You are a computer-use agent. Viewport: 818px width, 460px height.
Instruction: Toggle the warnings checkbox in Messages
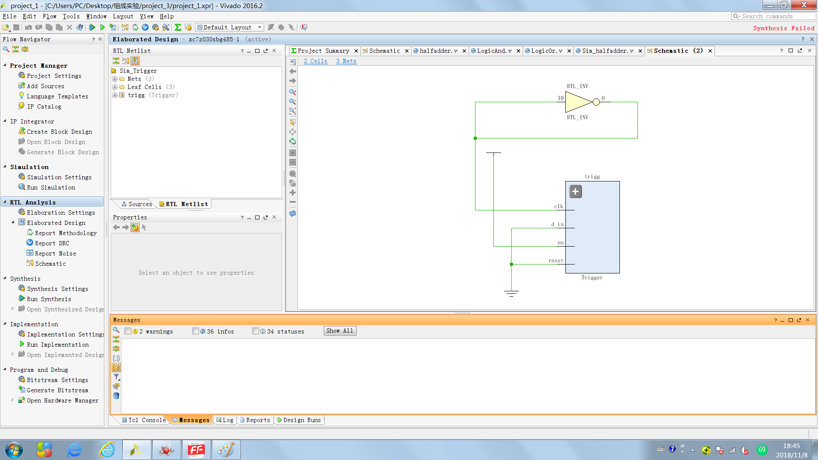(x=128, y=331)
